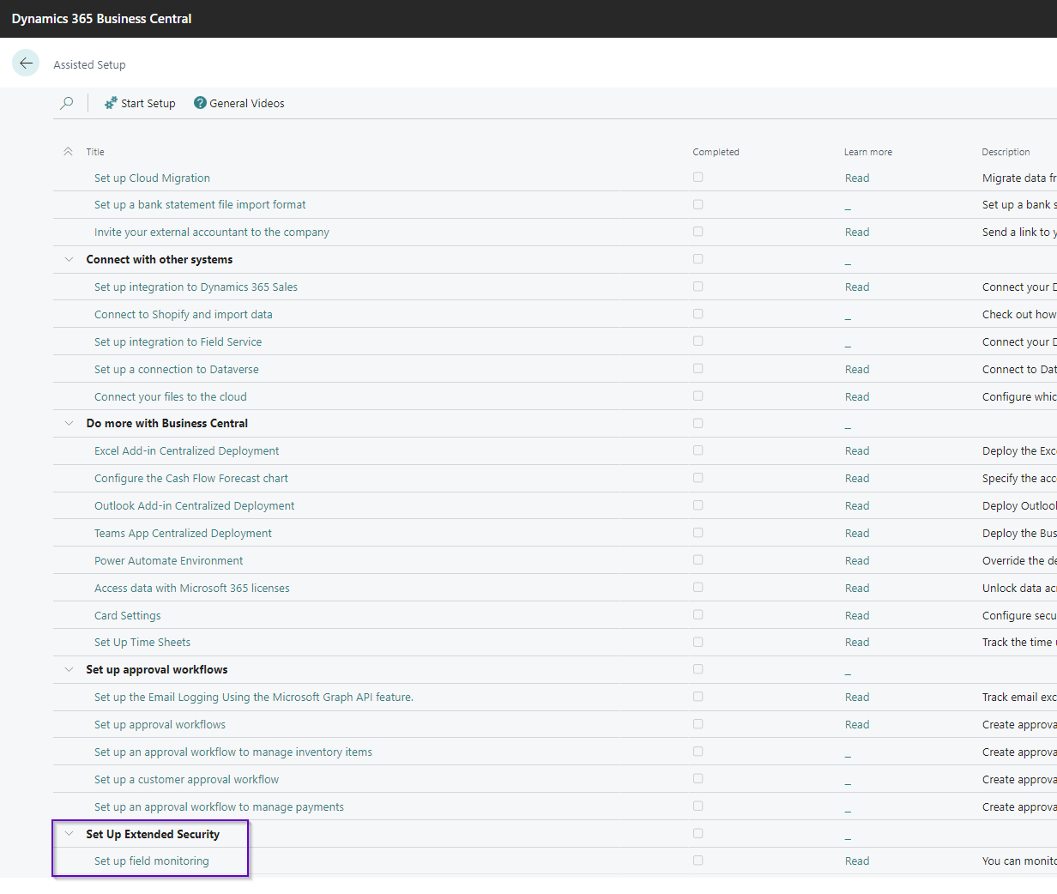Click the Start Setup gear icon
This screenshot has width=1057, height=894.
click(x=111, y=103)
